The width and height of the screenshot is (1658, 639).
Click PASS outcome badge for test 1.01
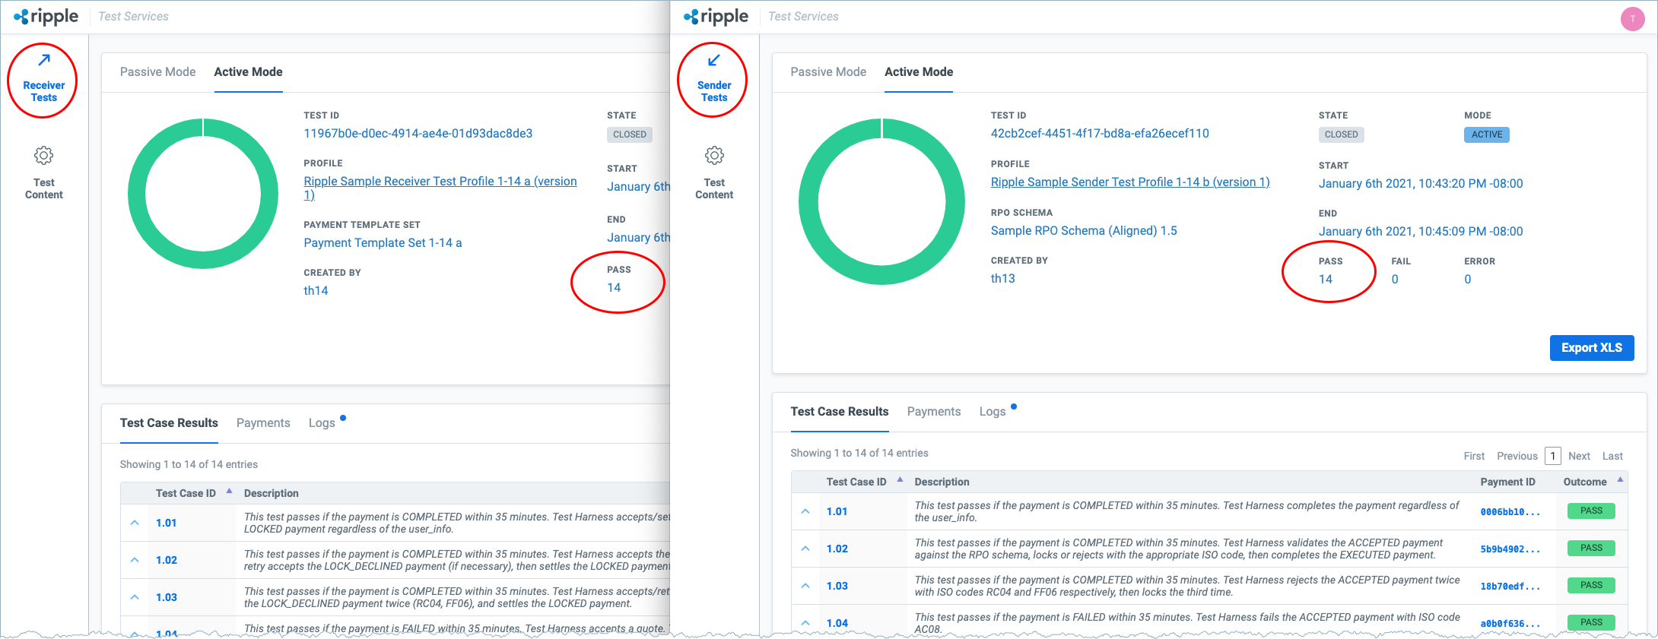point(1591,511)
